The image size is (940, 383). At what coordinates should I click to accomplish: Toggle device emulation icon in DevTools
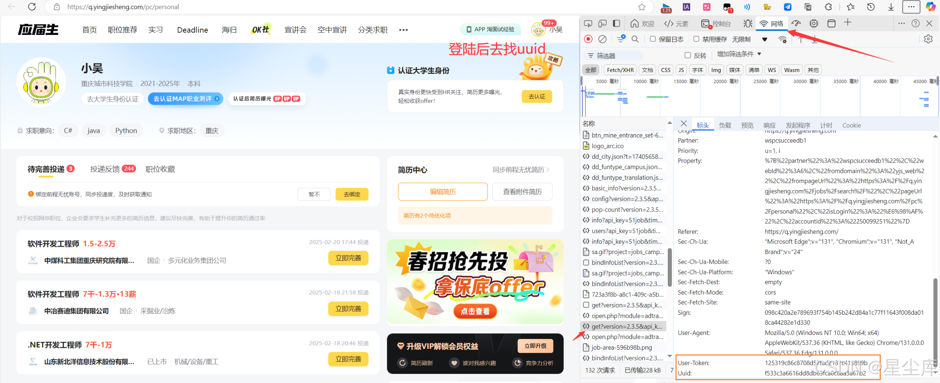602,23
